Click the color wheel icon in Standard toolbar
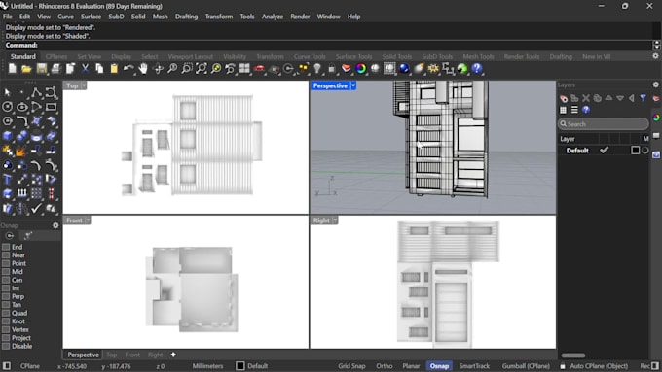The width and height of the screenshot is (662, 372). coord(361,68)
